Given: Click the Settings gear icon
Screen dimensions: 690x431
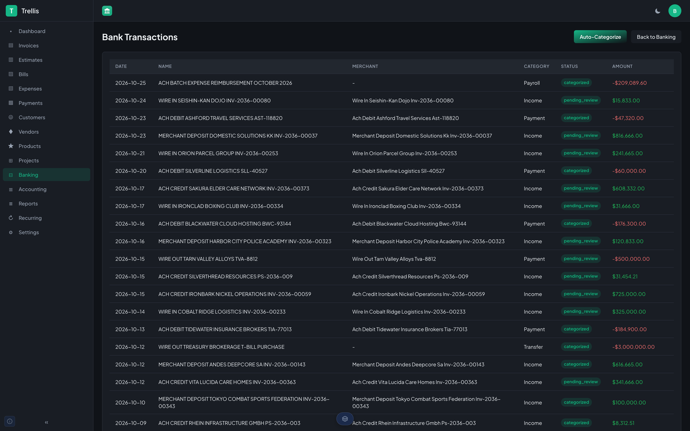Looking at the screenshot, I should pyautogui.click(x=11, y=232).
